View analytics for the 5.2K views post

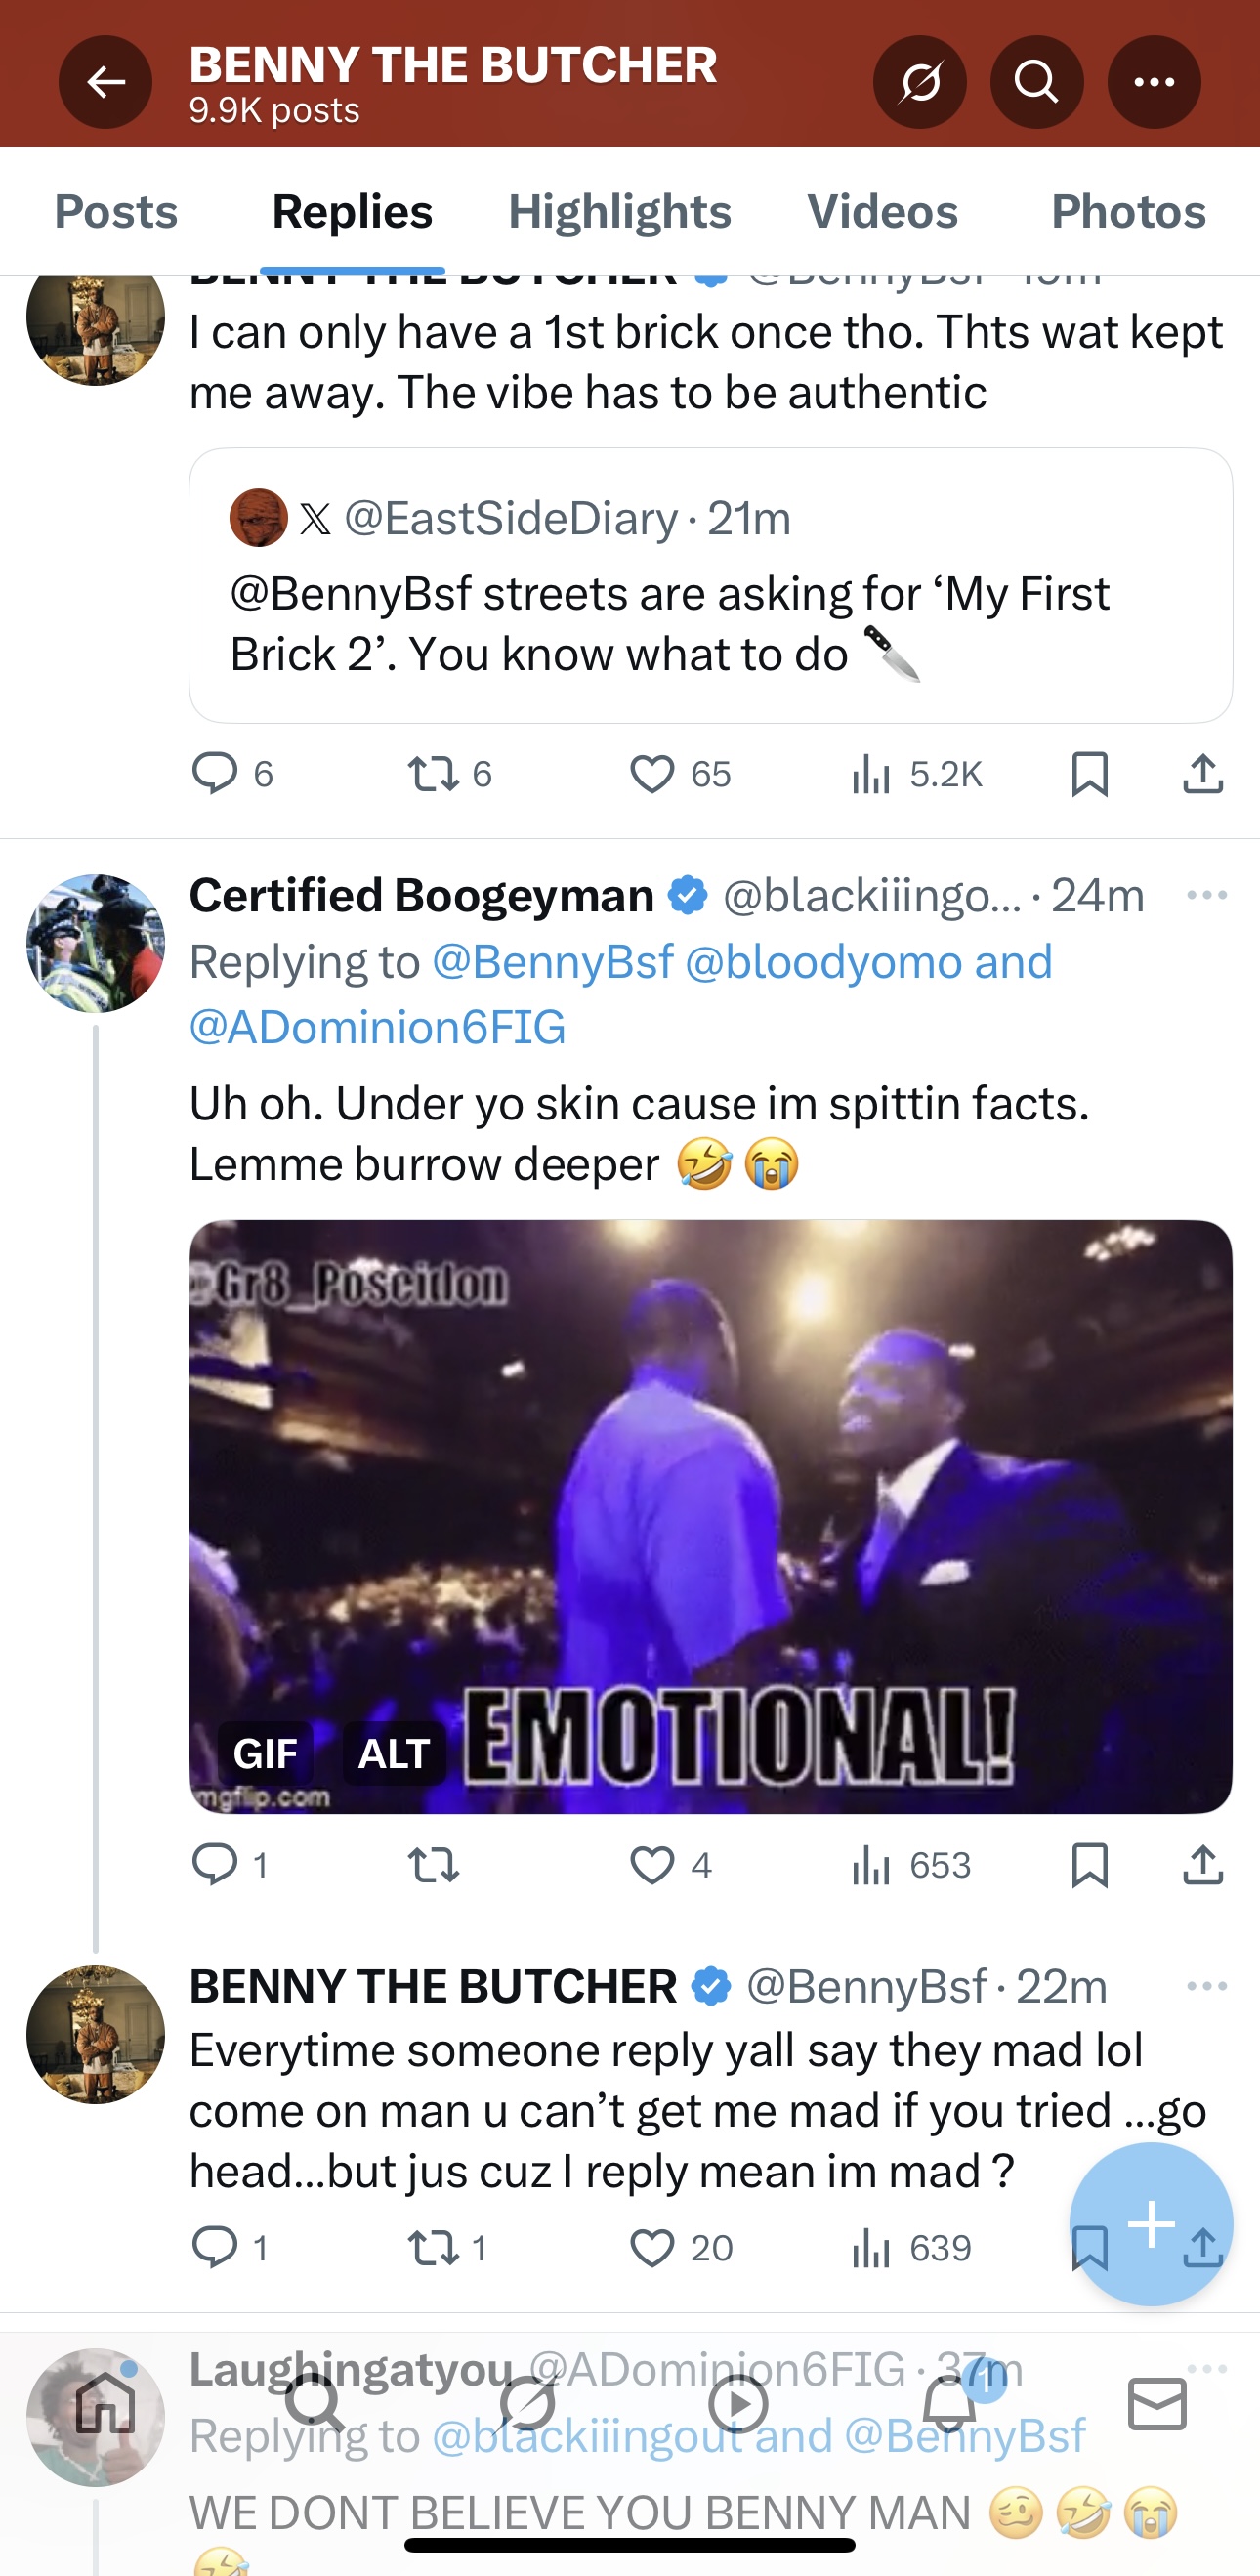(x=917, y=774)
